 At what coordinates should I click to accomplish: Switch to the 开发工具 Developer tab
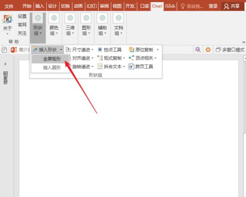[130, 6]
